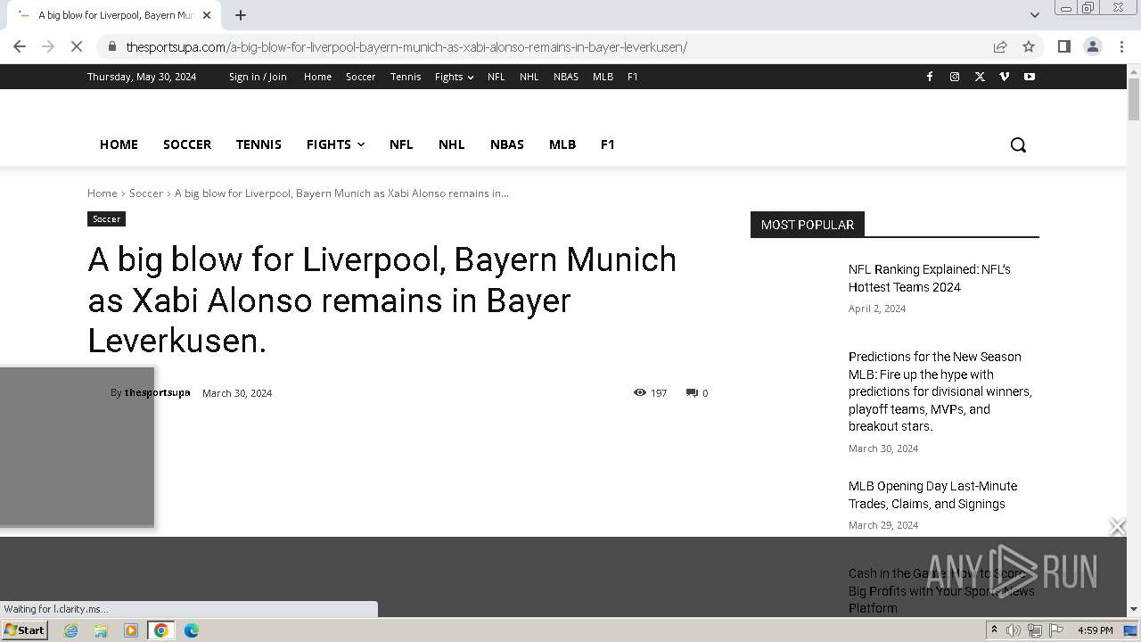The image size is (1141, 642).
Task: Click the date Thursday, May 30, 2024
Action: (x=142, y=77)
